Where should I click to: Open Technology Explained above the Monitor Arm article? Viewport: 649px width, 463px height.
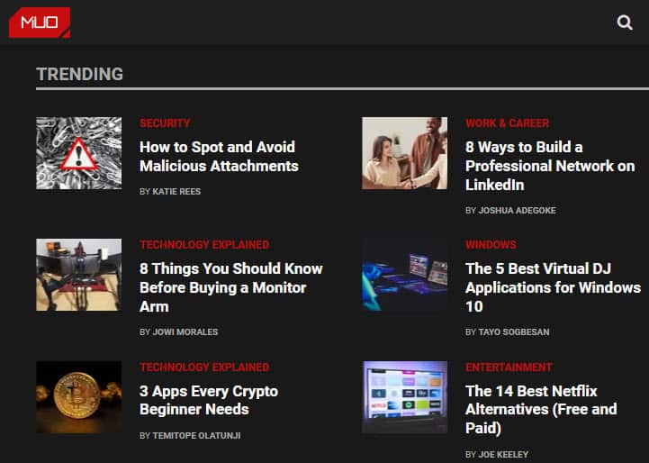point(204,245)
